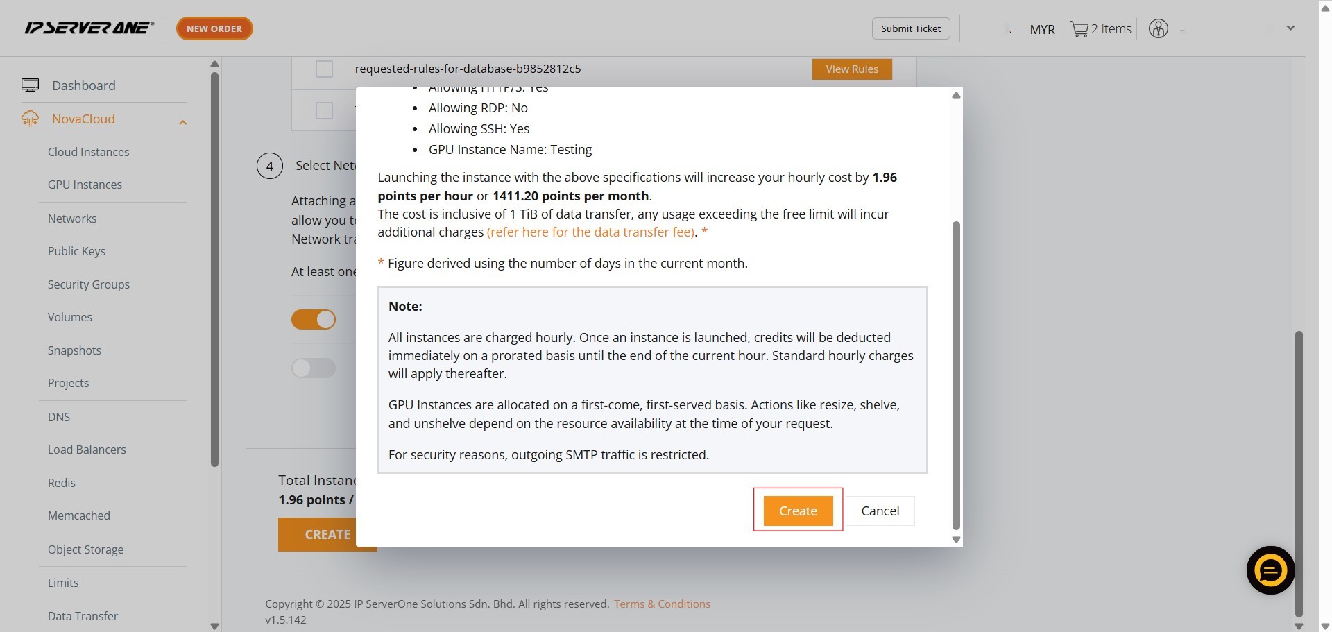
Task: Check the requested-rules-for-database security group checkbox
Action: (324, 69)
